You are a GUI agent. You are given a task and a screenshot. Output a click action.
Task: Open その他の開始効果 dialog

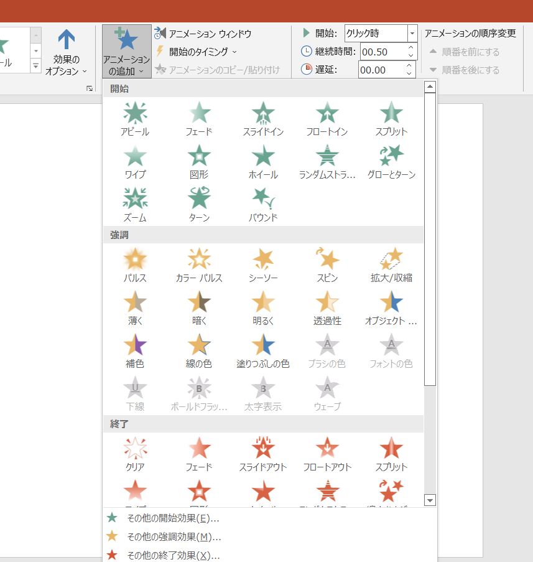pyautogui.click(x=172, y=518)
